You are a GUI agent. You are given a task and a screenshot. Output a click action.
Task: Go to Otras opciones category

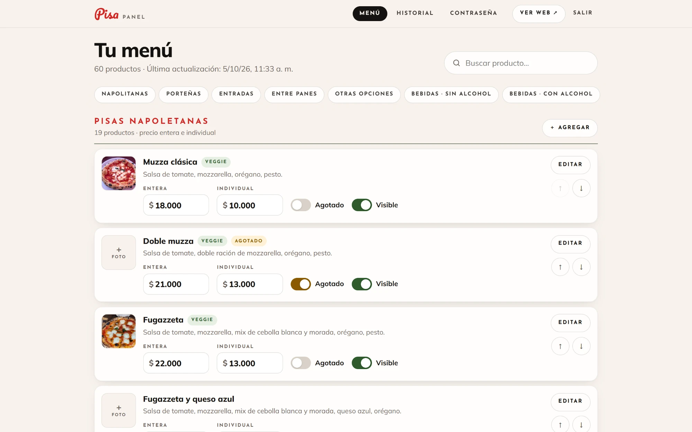364,94
